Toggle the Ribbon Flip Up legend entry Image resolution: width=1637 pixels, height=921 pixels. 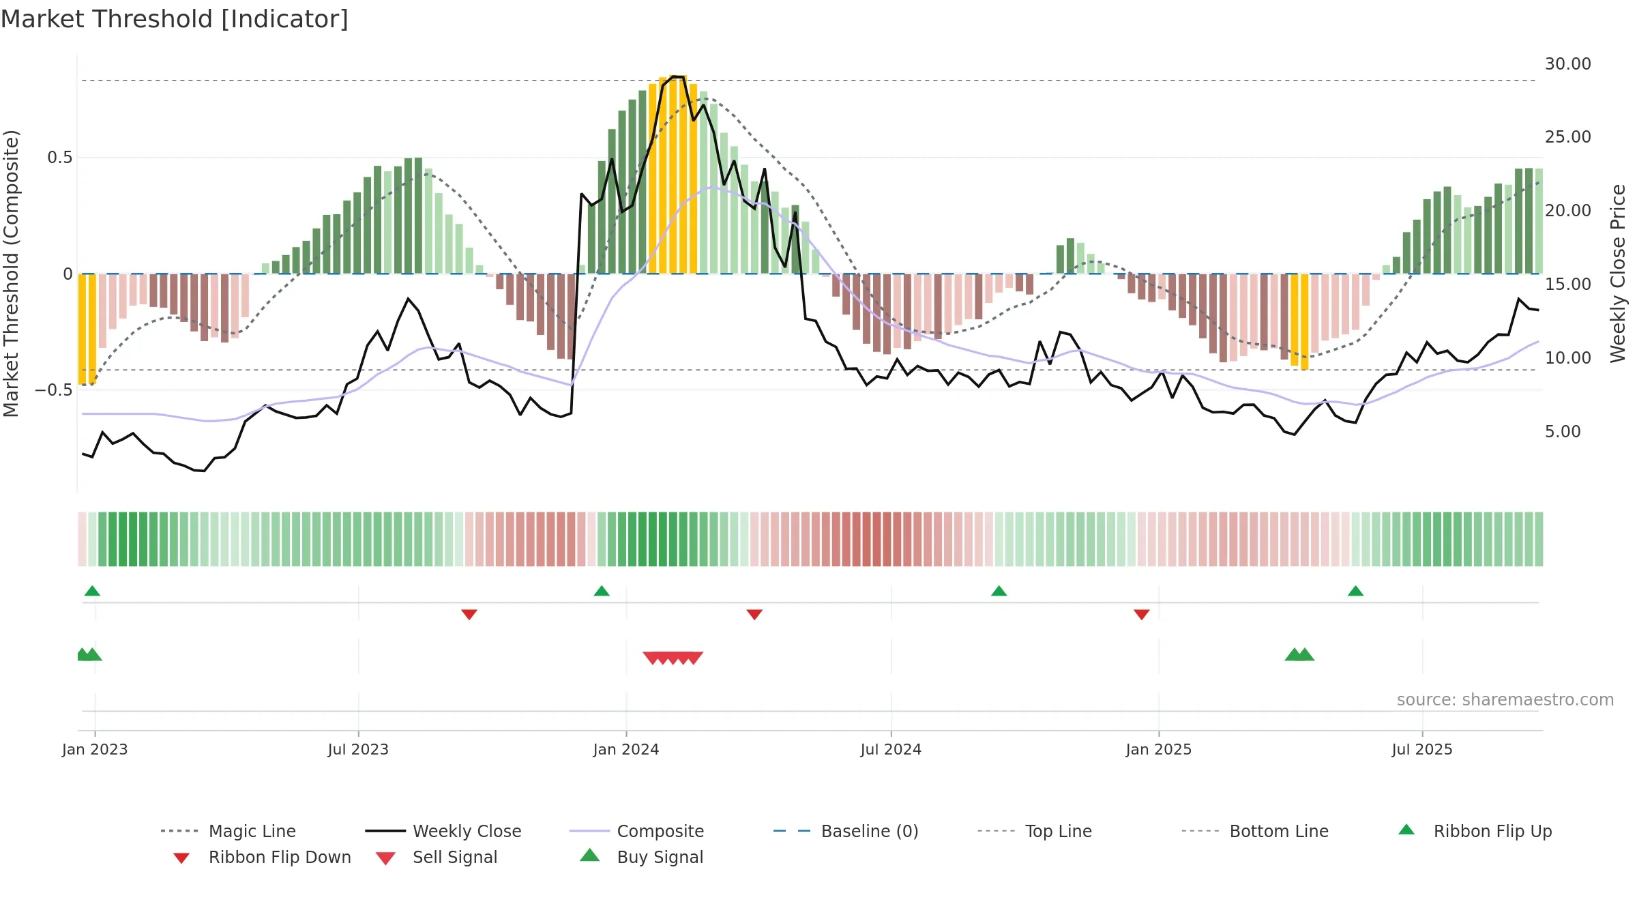[x=1475, y=831]
